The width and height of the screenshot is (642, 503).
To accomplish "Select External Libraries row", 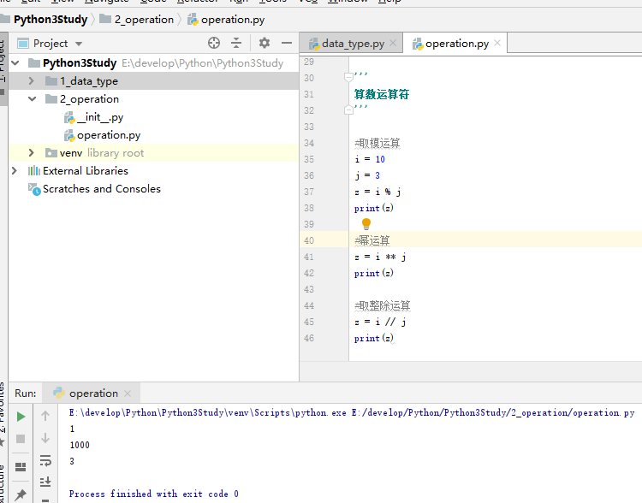I will pos(154,171).
